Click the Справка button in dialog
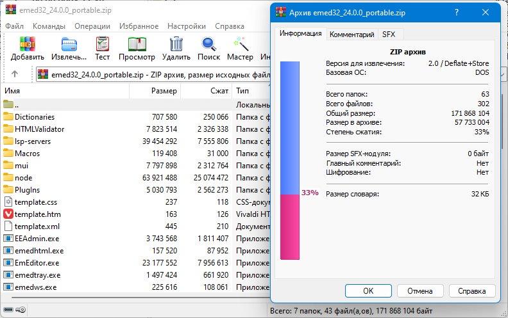Screen dimensions: 508x318 471,291
